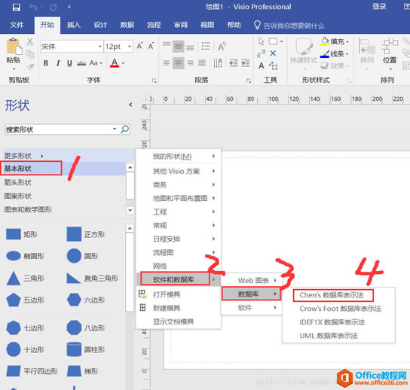Toggle Bold text formatting
Image resolution: width=410 pixels, height=390 pixels.
pyautogui.click(x=46, y=63)
